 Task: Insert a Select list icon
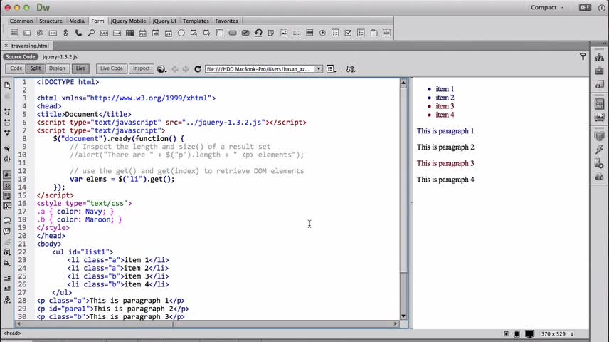309,33
